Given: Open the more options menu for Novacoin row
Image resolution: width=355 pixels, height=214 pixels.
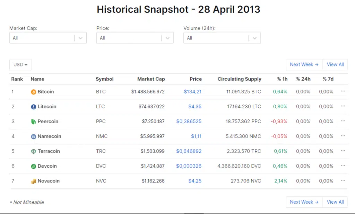Looking at the screenshot, I should tap(343, 180).
